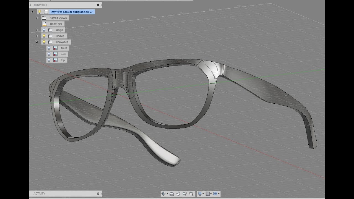This screenshot has width=354, height=199.
Task: Click the root component cube icon
Action: coord(46,12)
